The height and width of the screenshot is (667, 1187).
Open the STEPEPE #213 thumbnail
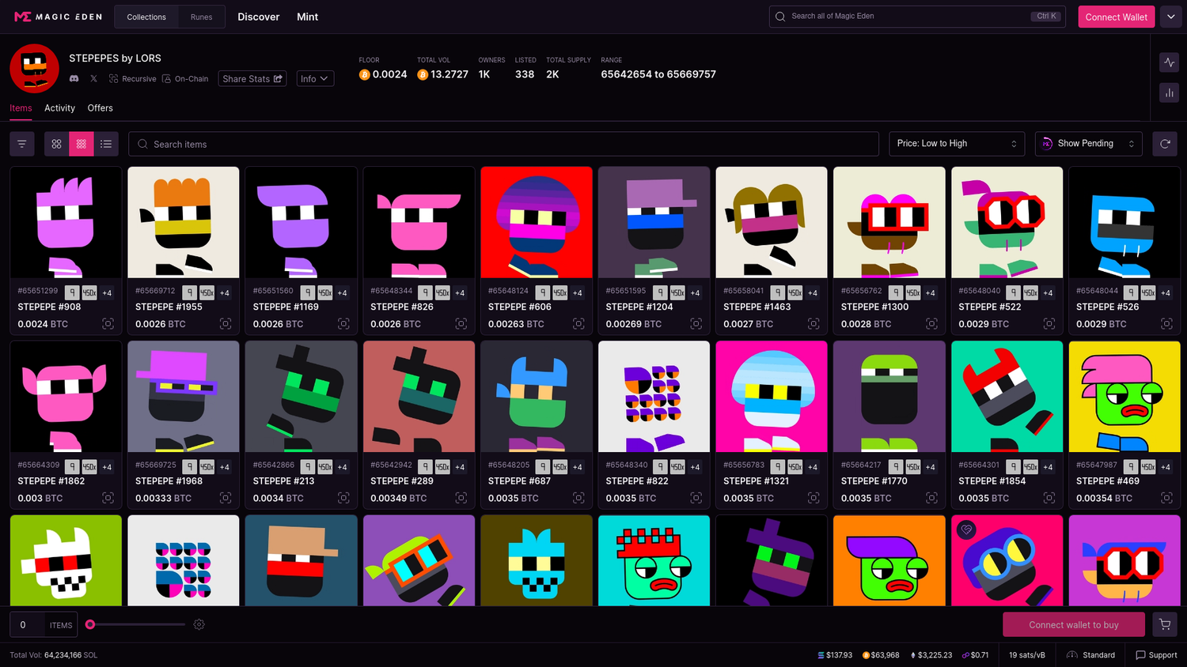pyautogui.click(x=301, y=396)
